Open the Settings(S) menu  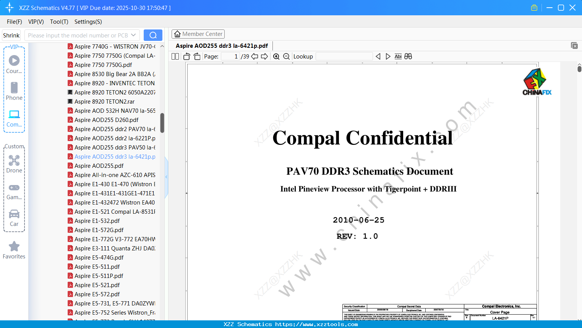pos(88,22)
